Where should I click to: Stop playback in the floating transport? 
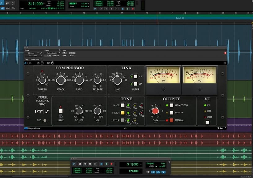click(x=101, y=164)
